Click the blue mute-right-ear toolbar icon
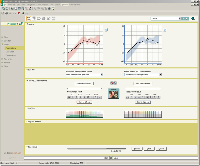Image resolution: width=200 pixels, height=166 pixels. [23, 13]
